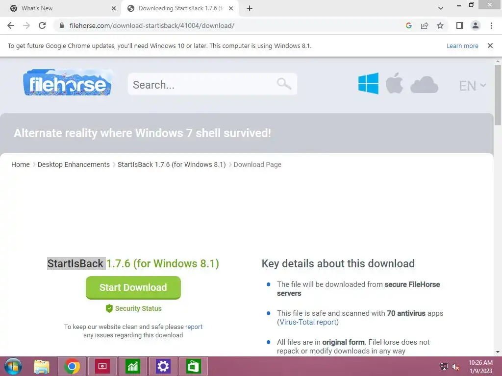The image size is (502, 376).
Task: Click the search magnifier icon
Action: click(x=284, y=84)
